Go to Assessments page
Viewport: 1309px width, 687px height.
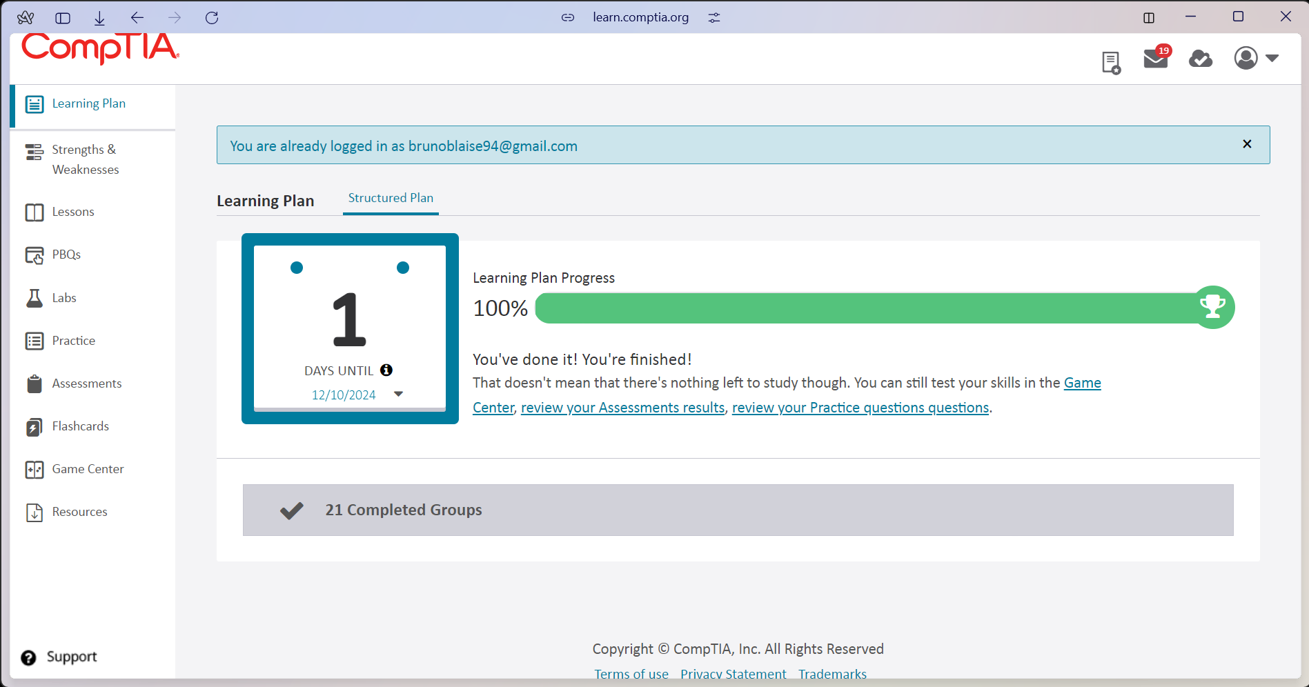point(87,384)
